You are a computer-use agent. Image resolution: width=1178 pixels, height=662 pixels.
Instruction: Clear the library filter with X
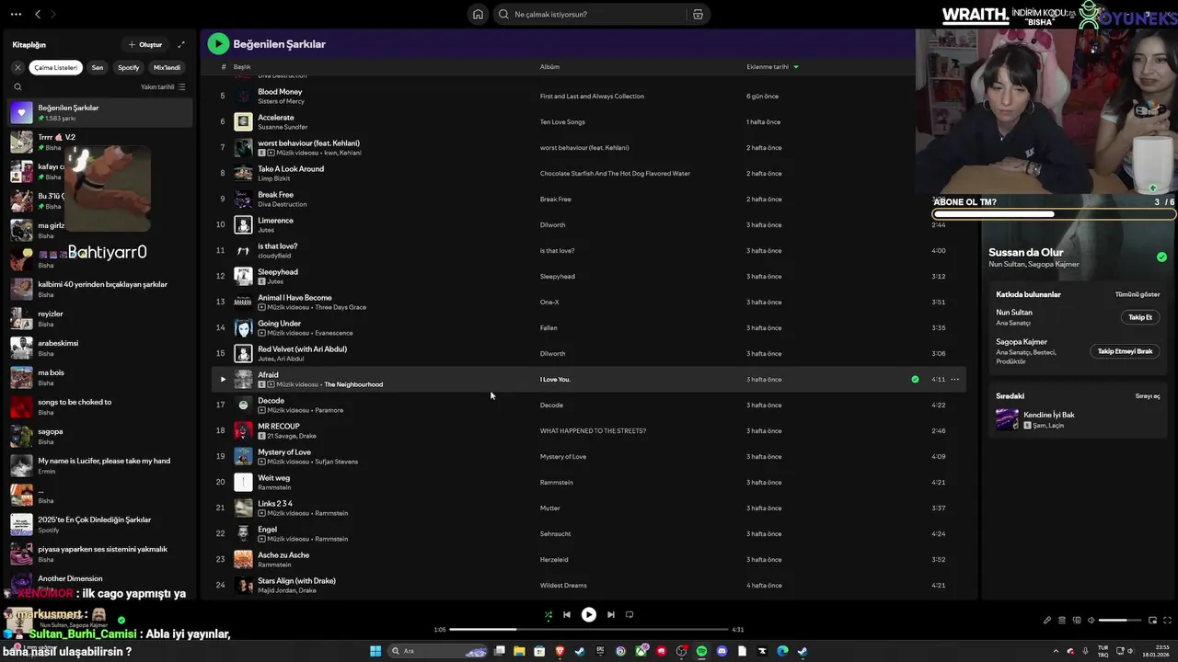17,67
